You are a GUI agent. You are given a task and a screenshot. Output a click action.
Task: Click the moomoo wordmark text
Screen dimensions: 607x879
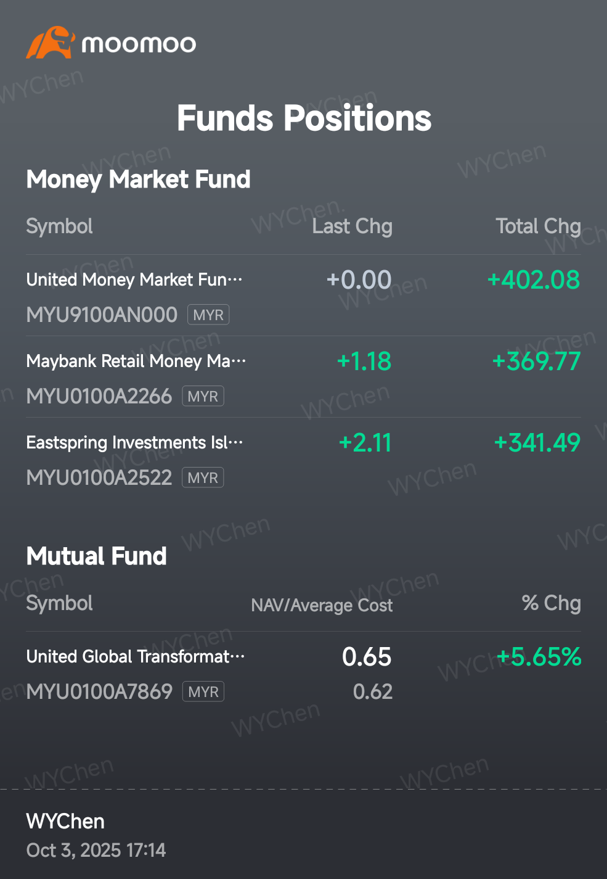(x=139, y=44)
